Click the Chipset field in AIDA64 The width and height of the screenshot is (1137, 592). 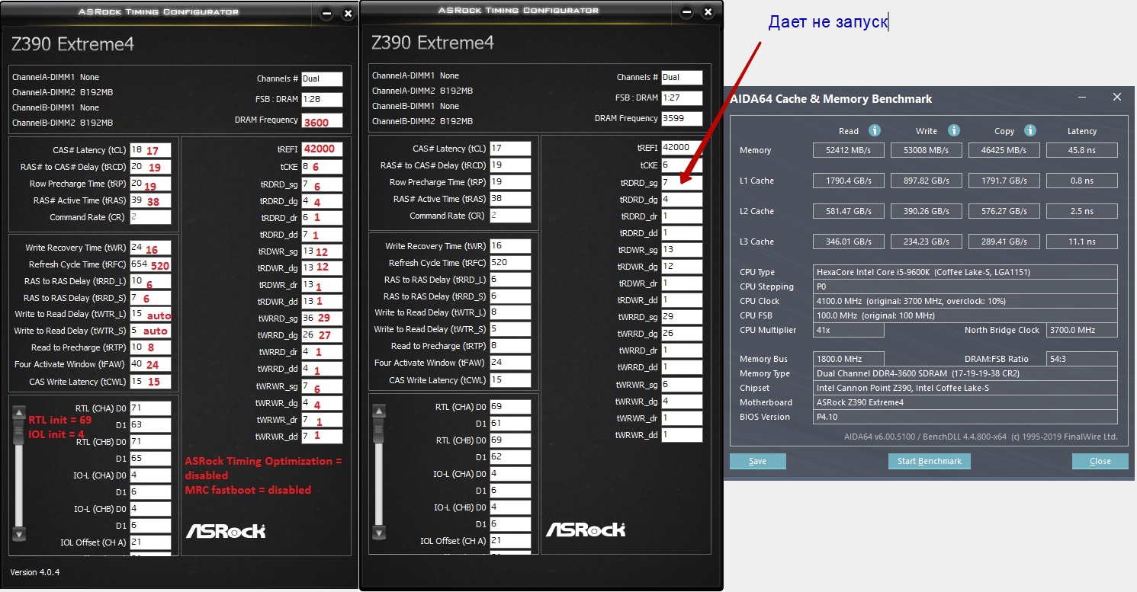click(x=965, y=388)
